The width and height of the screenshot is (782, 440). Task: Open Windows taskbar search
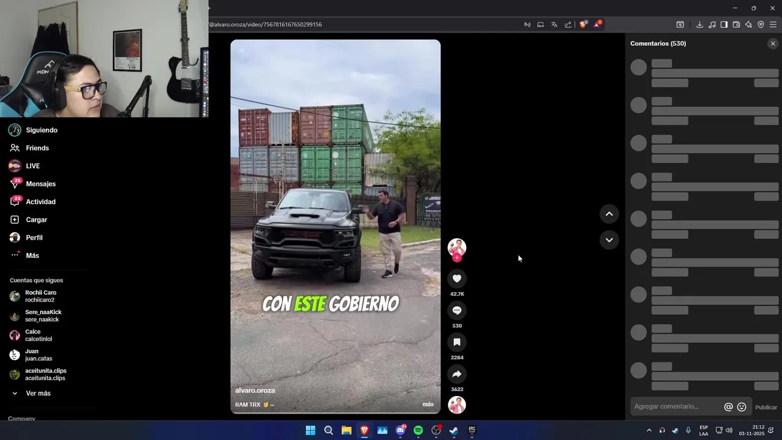click(329, 430)
